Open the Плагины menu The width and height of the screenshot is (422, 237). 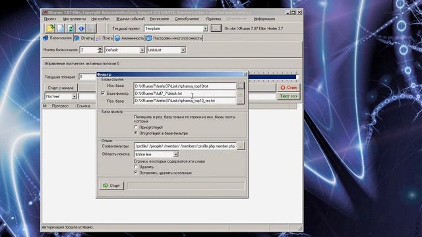pos(214,19)
